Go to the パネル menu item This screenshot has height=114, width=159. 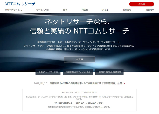[x=105, y=10]
